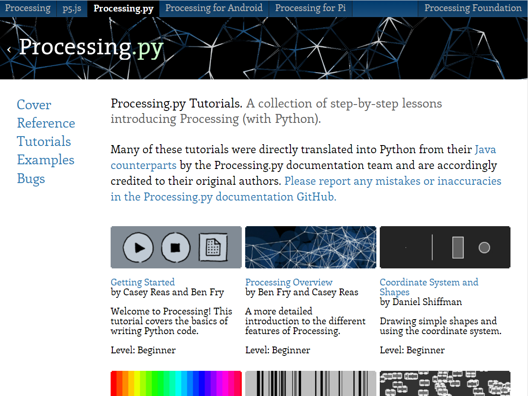Open the Processing for Android tab

(214, 8)
